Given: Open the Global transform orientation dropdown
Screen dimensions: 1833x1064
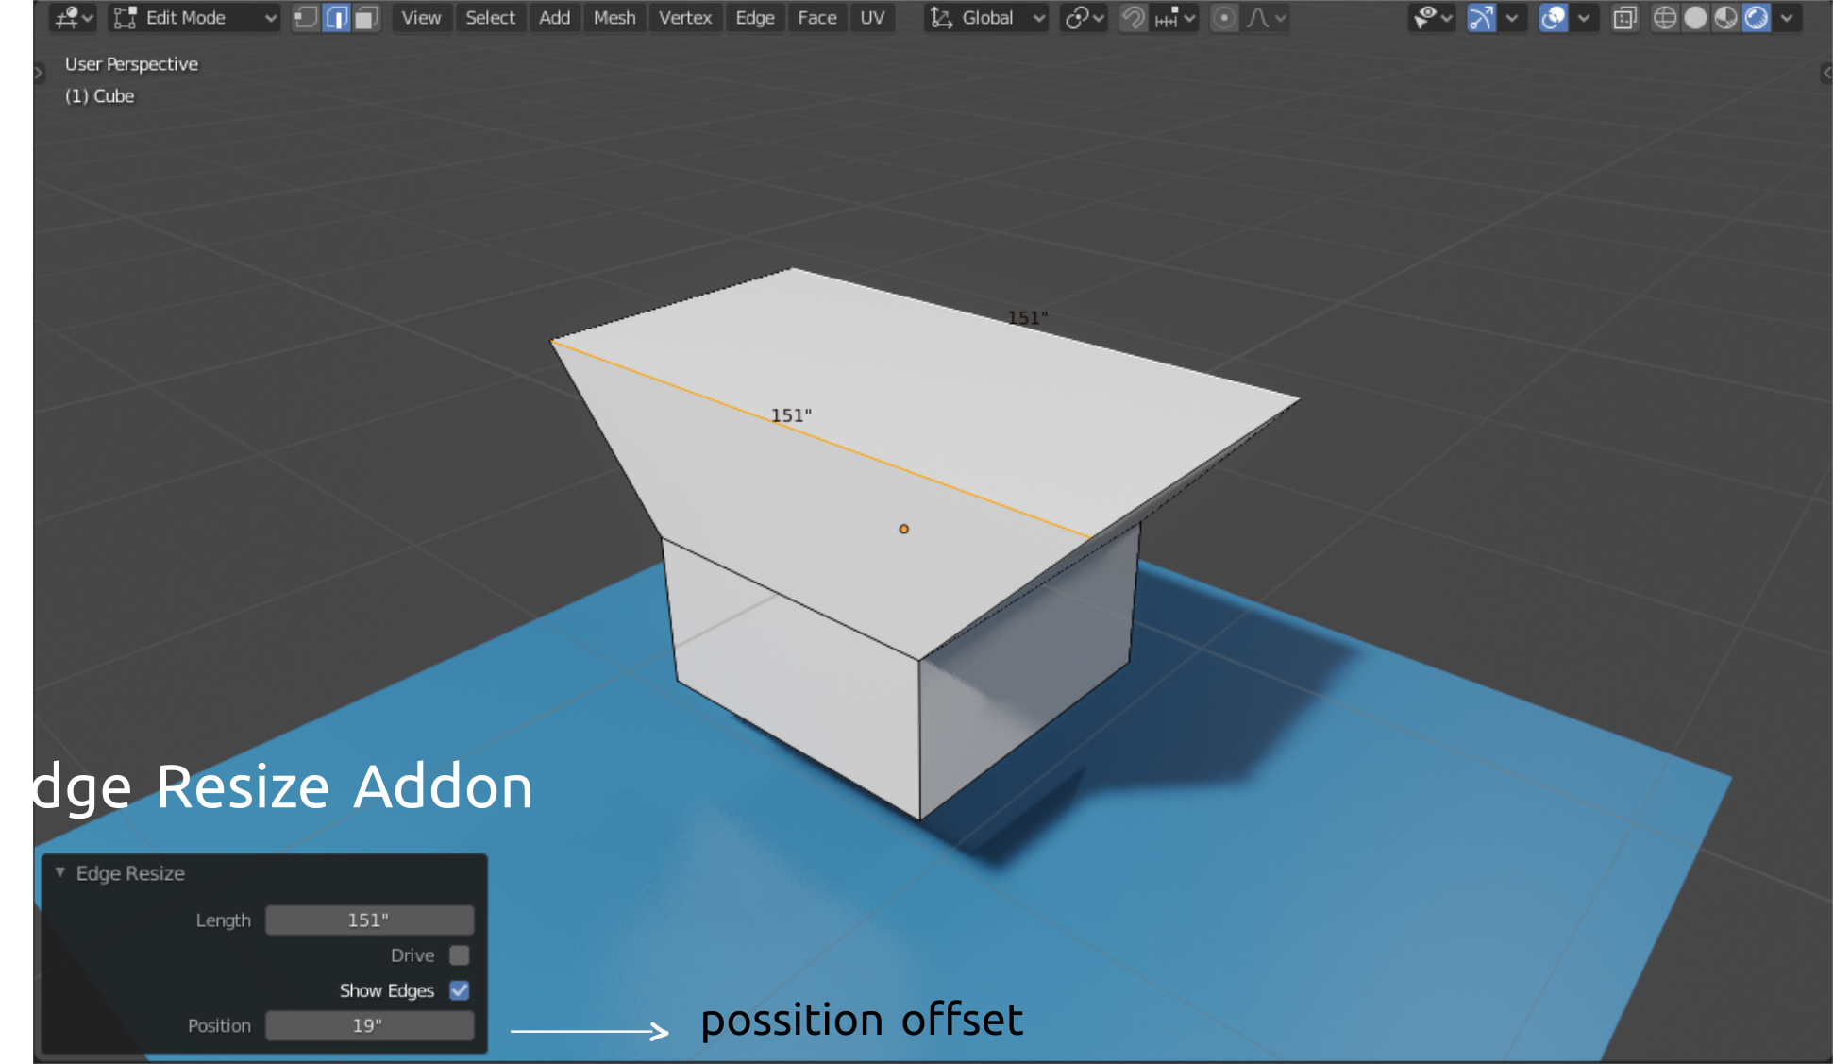Looking at the screenshot, I should pyautogui.click(x=986, y=18).
